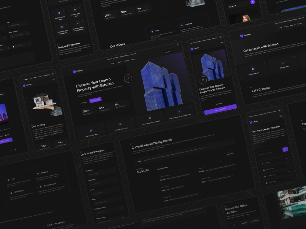Viewport: 306px width, 229px height.
Task: Open Services tab in desktop navigation
Action: [133, 60]
